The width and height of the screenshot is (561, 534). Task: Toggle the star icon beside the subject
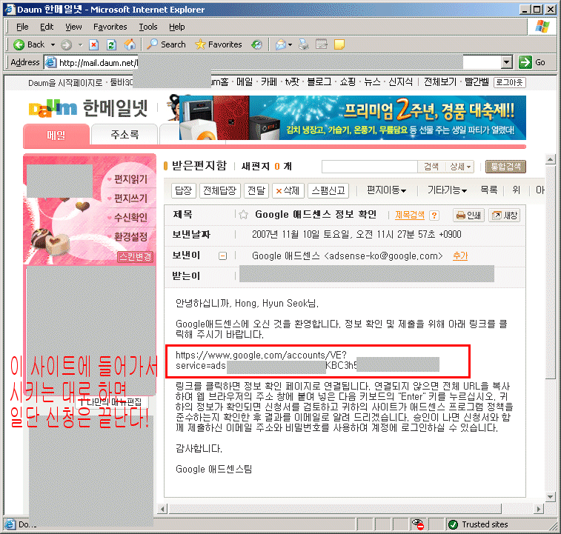pyautogui.click(x=243, y=215)
